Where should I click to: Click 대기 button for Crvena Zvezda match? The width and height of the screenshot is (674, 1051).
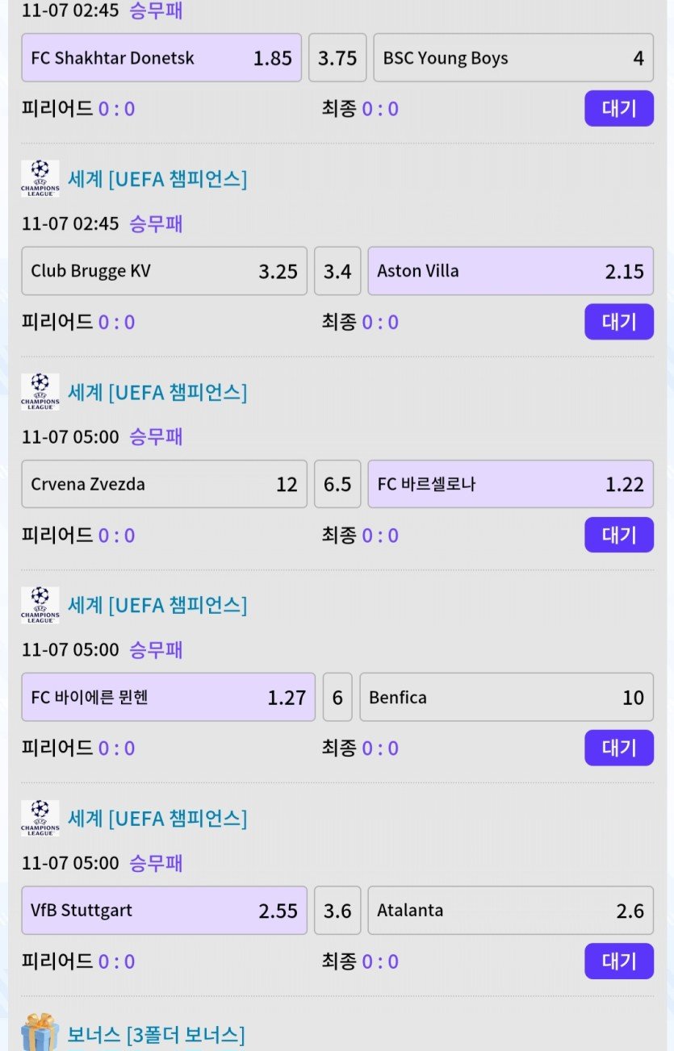(x=618, y=535)
